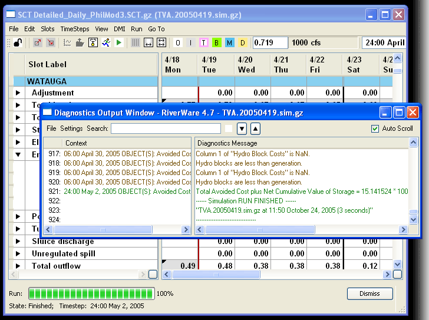This screenshot has height=320, width=429.
Task: Click the fit column width icon
Action: pos(148,42)
